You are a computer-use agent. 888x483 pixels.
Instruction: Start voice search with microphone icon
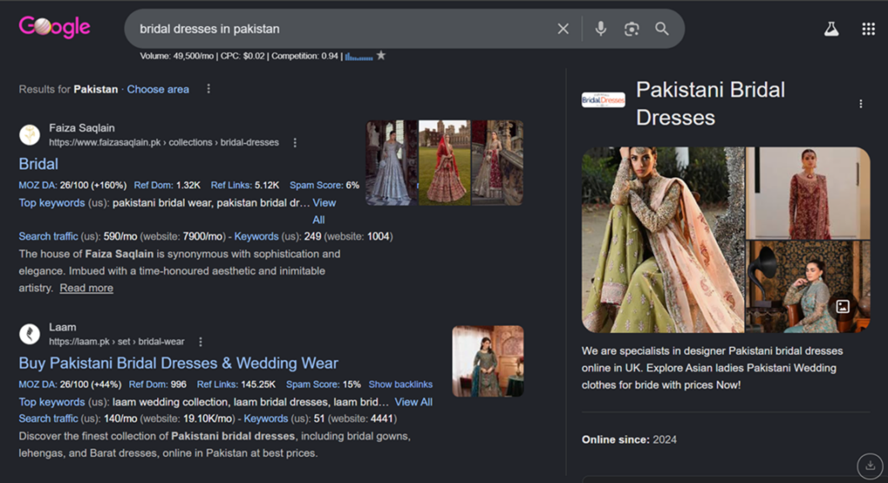click(x=600, y=29)
